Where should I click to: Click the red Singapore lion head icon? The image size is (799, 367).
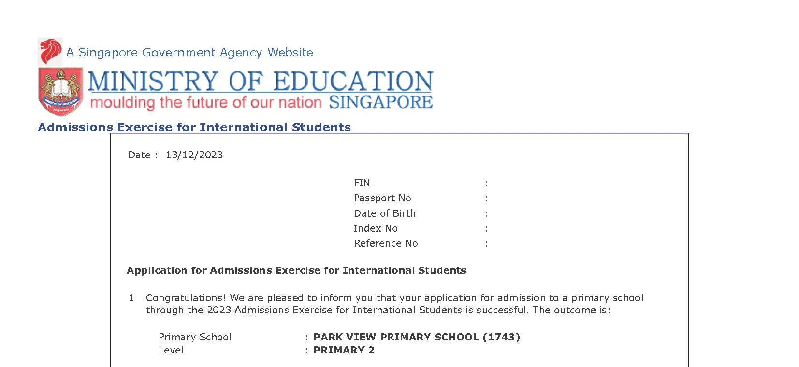coord(50,52)
